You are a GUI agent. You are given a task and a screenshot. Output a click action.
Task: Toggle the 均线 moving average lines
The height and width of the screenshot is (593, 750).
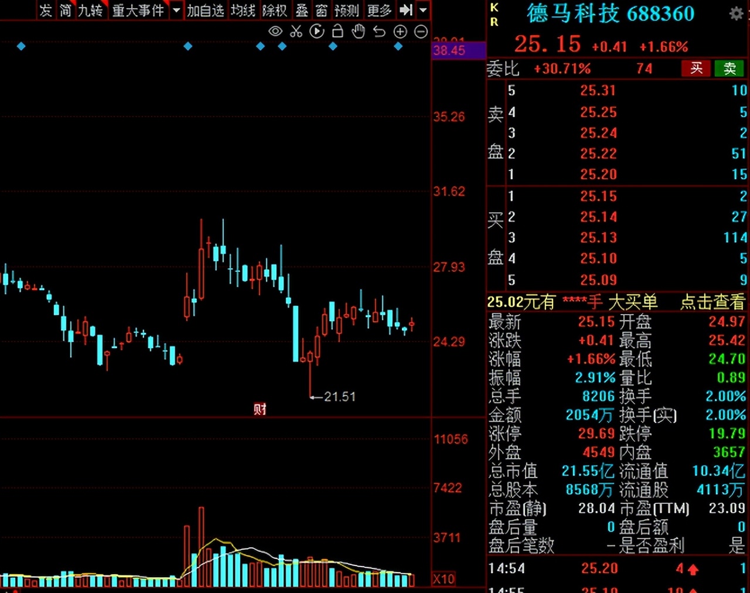243,10
